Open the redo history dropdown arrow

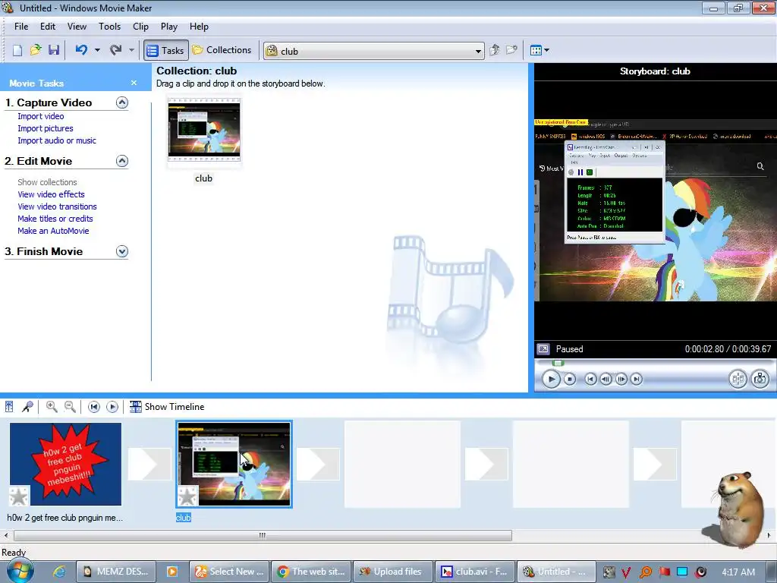pyautogui.click(x=131, y=50)
